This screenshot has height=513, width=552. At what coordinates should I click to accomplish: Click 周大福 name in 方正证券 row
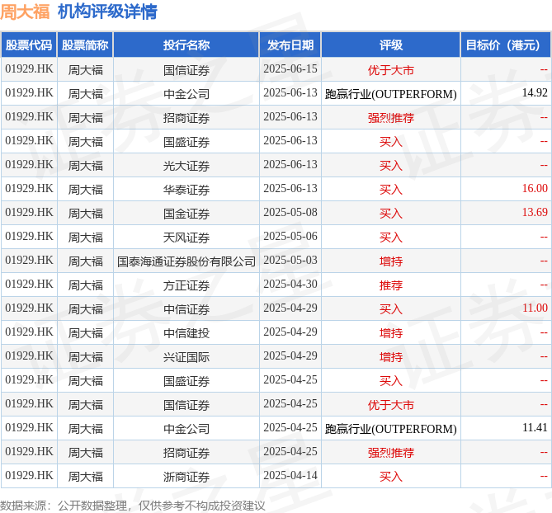click(85, 285)
